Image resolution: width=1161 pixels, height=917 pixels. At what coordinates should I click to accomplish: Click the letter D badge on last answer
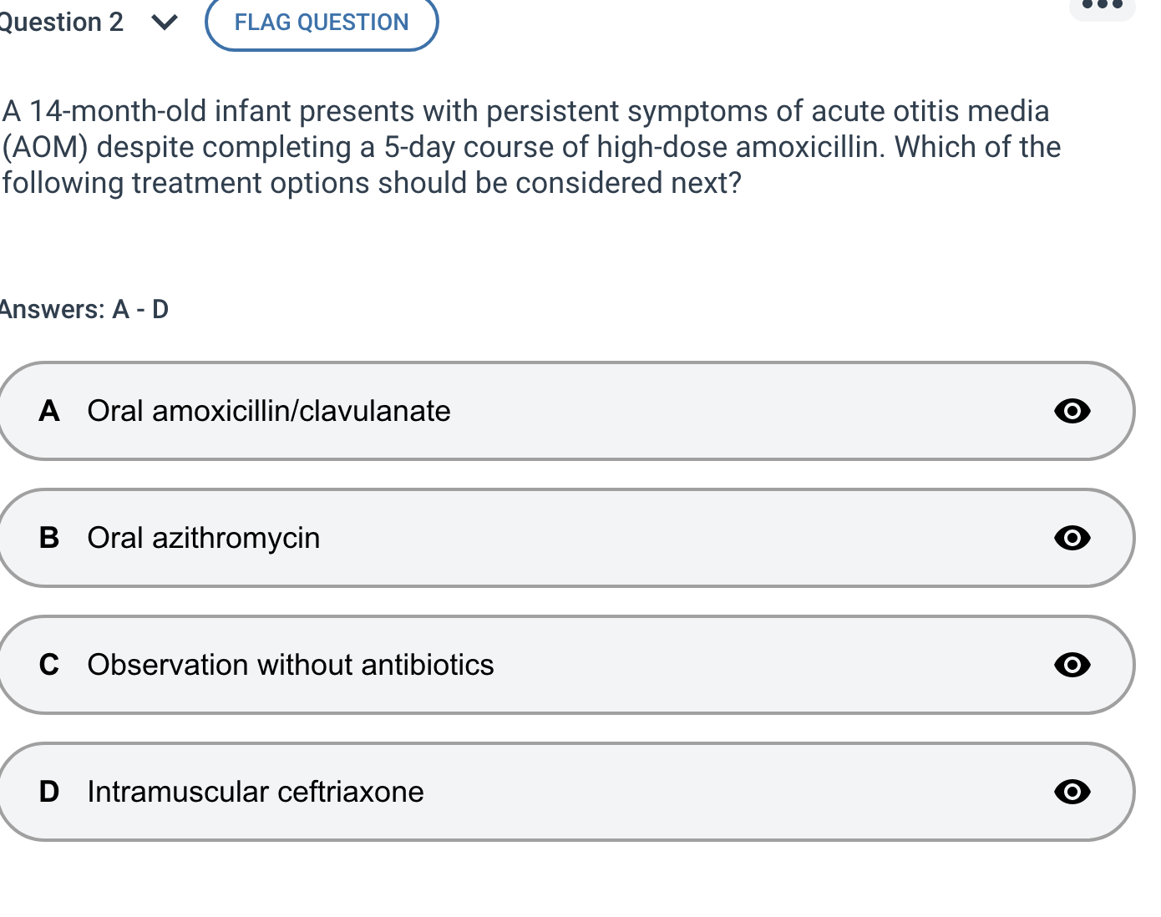[x=49, y=792]
